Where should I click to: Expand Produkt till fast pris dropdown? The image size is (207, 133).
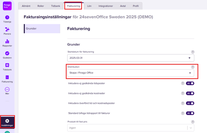tap(131, 128)
